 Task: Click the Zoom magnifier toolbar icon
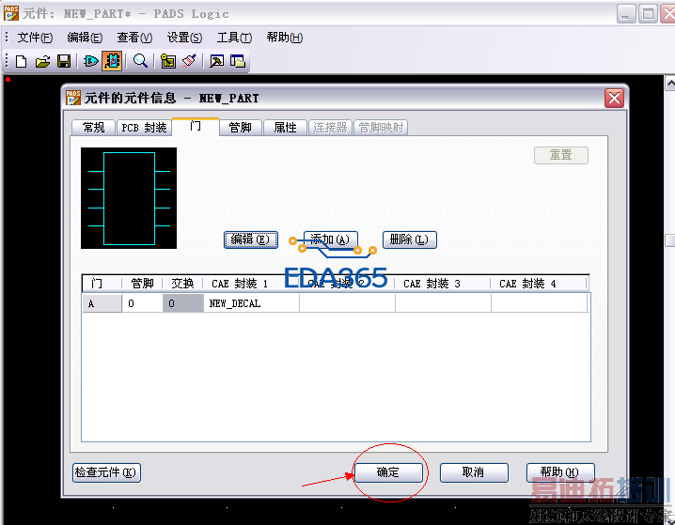point(140,61)
